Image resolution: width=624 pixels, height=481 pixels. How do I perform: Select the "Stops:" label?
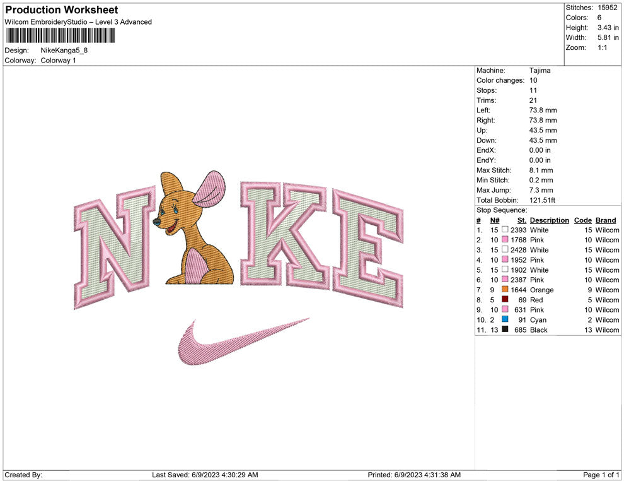[487, 90]
